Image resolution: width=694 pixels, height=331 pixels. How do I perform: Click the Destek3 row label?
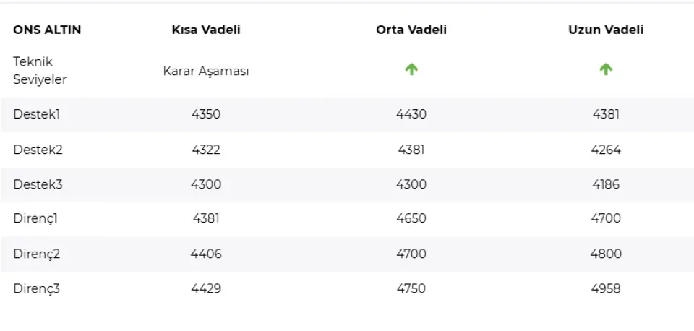tap(38, 184)
